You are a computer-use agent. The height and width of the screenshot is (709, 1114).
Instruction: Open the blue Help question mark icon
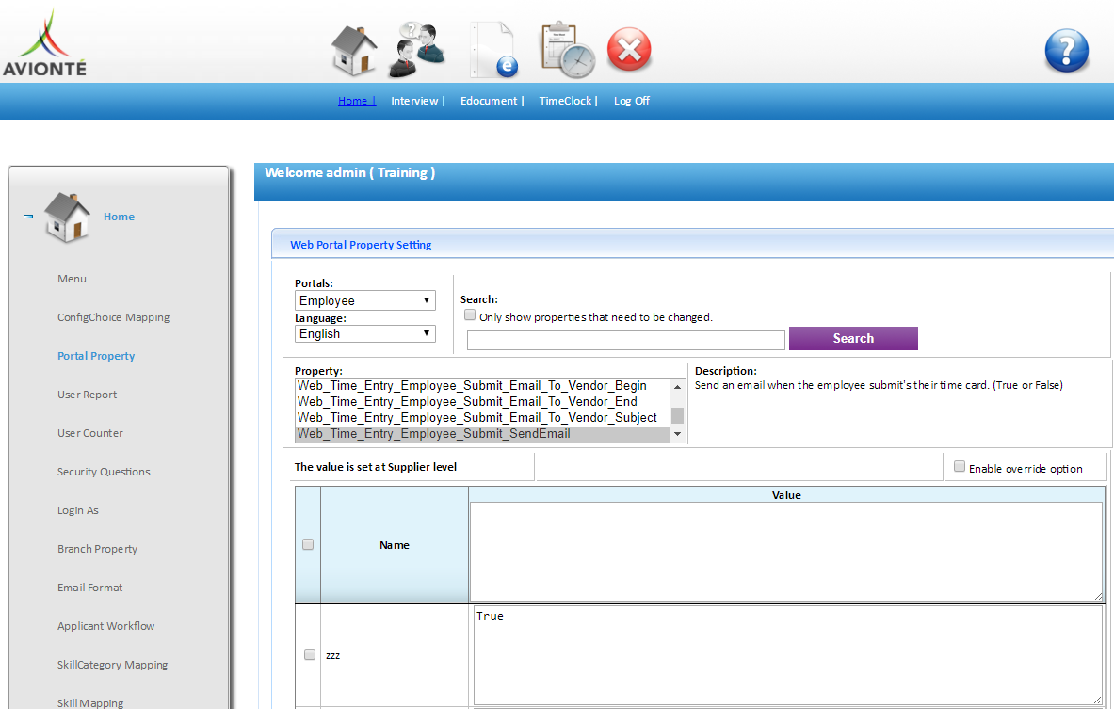pyautogui.click(x=1066, y=51)
